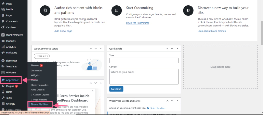
Task: Move Quick Draft panel down
Action: (172, 49)
